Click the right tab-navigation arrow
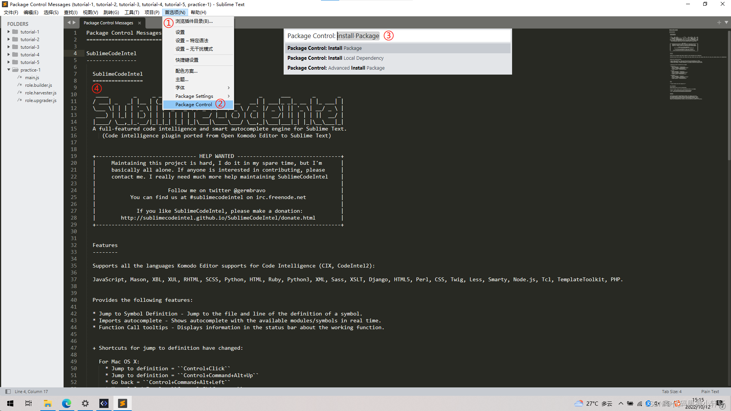This screenshot has width=731, height=411. click(75, 22)
